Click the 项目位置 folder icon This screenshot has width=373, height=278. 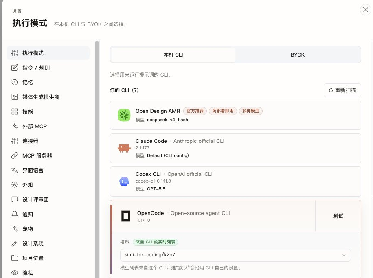(x=15, y=258)
